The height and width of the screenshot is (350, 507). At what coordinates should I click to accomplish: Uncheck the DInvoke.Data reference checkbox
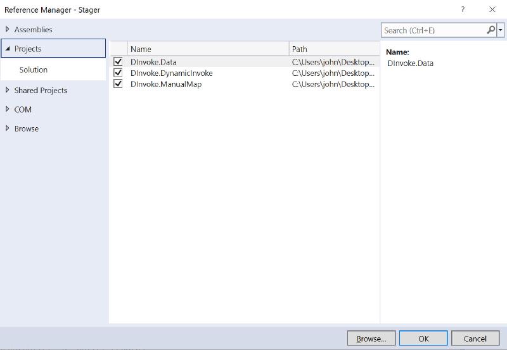[x=118, y=61]
